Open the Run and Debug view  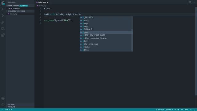click(x=3, y=22)
